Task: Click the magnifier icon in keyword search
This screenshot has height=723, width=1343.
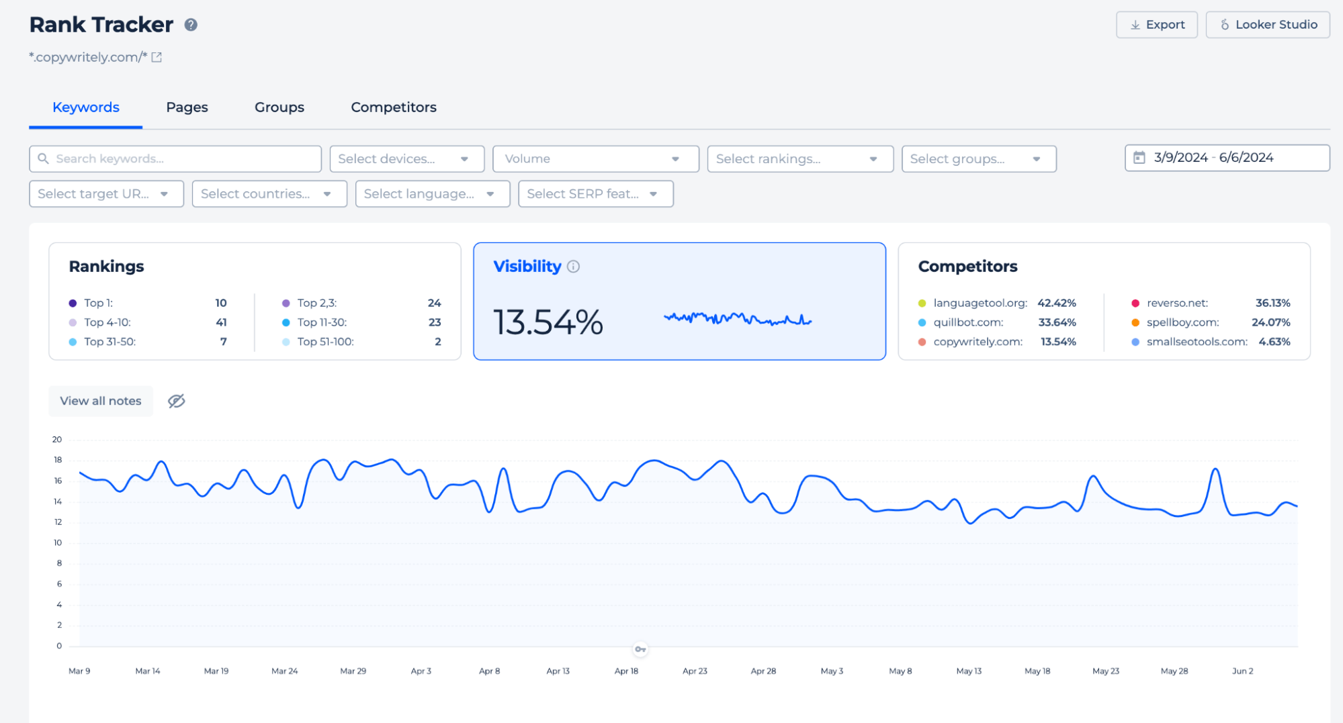Action: (x=43, y=159)
